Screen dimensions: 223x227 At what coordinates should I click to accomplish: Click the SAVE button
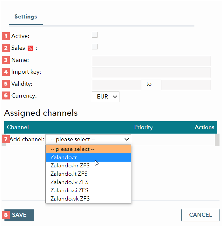pos(19,215)
